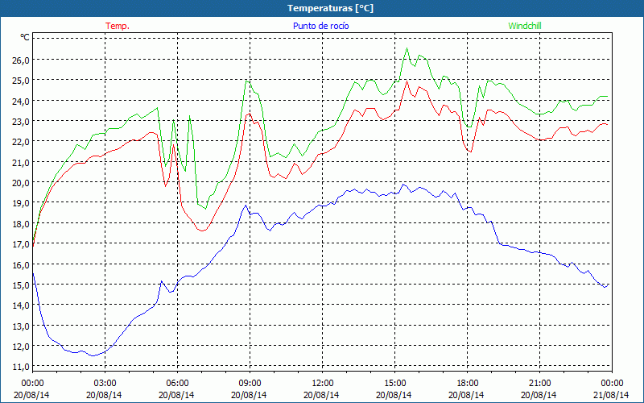Click the 'Temperaturas [°C]' chart title

[x=330, y=8]
